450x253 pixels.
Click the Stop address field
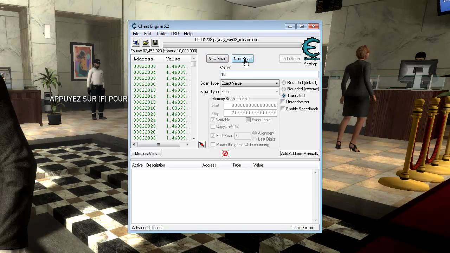(x=250, y=113)
